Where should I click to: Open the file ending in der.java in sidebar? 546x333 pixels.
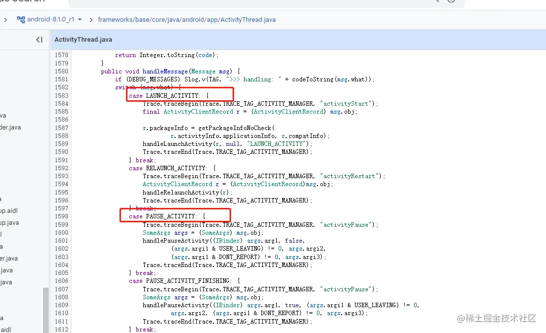tap(10, 128)
